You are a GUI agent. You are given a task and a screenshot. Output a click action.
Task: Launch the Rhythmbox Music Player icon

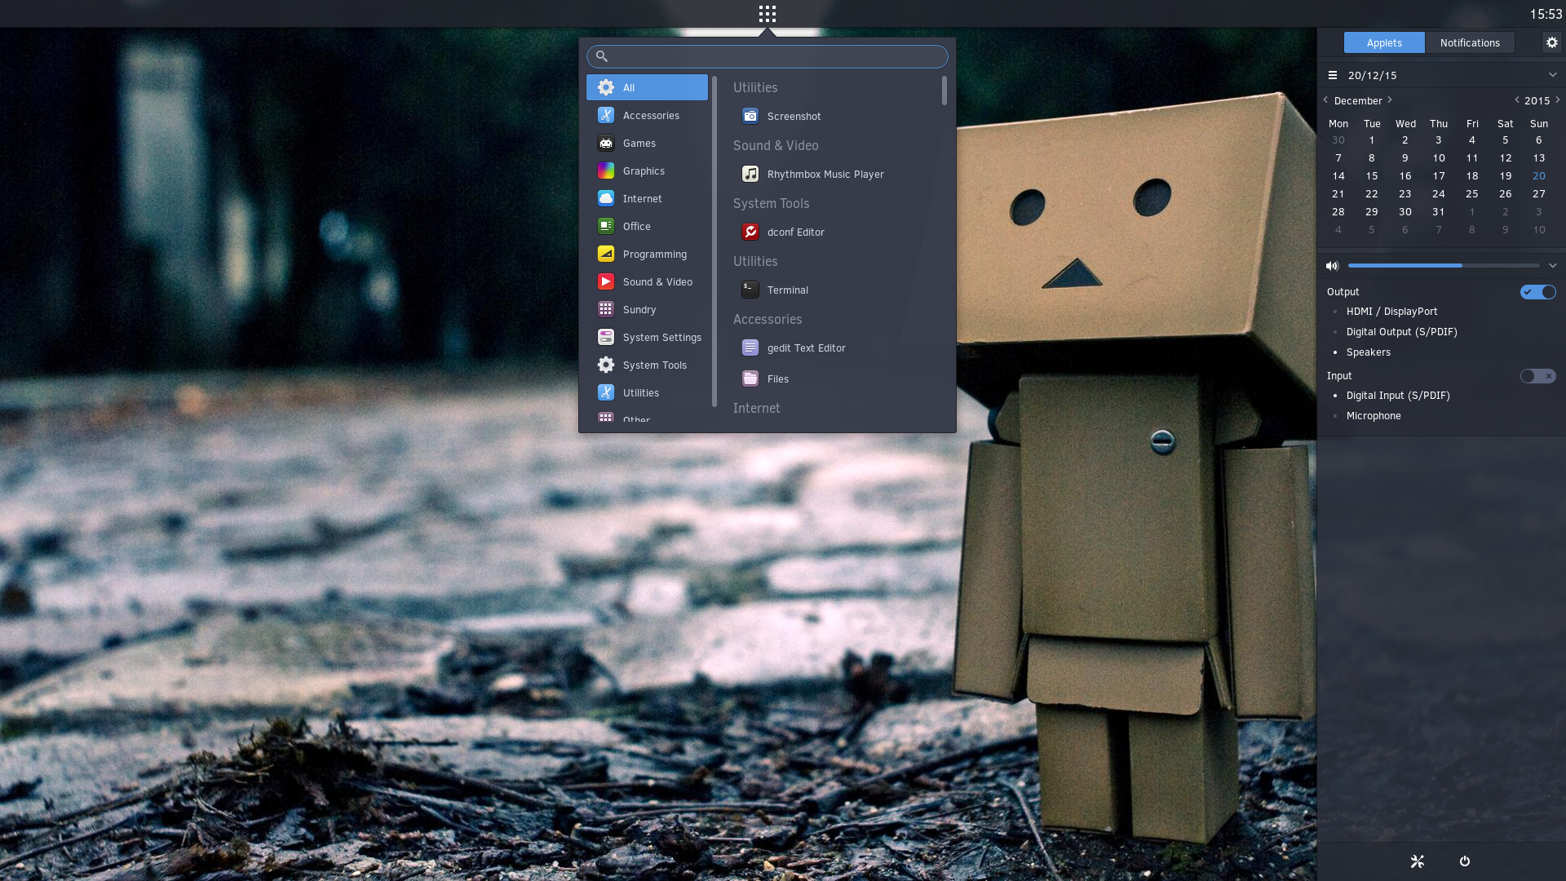point(750,175)
